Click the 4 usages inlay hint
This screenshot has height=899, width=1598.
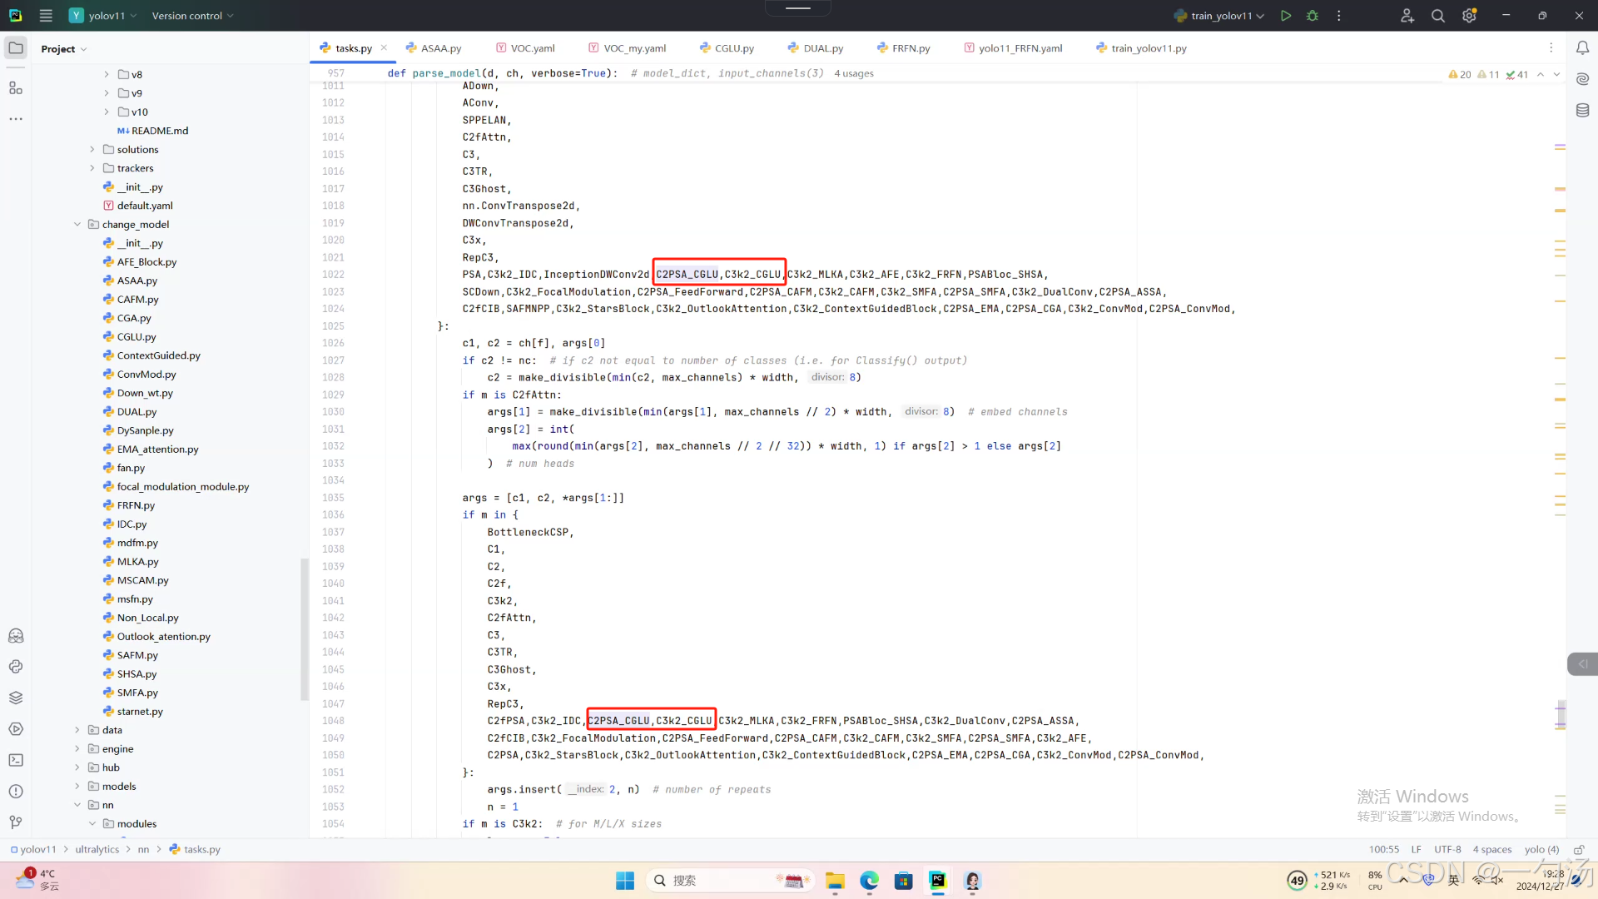854,73
